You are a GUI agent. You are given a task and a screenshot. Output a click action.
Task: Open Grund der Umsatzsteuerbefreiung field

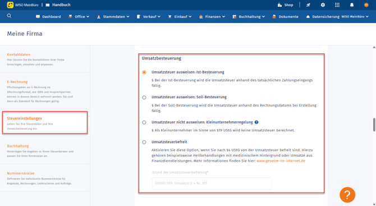[x=212, y=183]
